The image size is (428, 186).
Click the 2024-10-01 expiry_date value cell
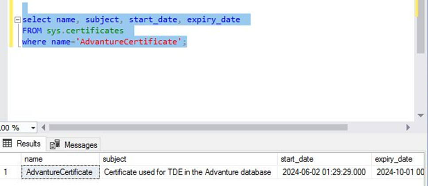click(x=399, y=172)
